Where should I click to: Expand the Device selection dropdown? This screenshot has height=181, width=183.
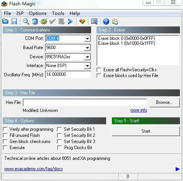point(87,57)
